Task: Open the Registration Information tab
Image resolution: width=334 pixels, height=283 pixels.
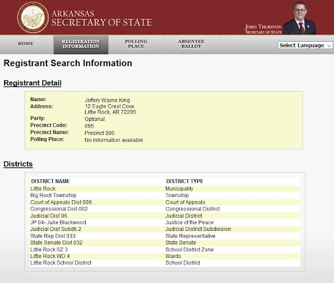Action: (81, 44)
